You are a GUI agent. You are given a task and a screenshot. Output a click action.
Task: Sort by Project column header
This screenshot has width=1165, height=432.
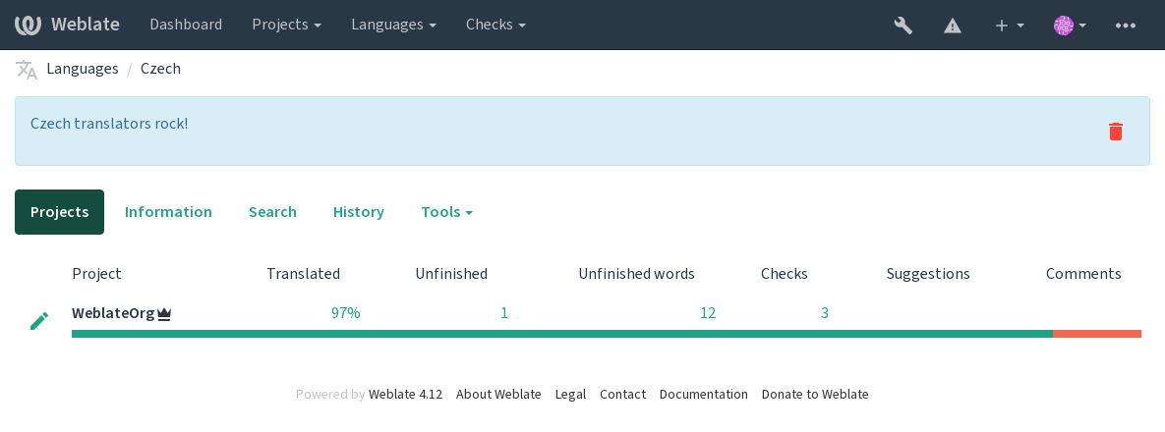coord(96,274)
